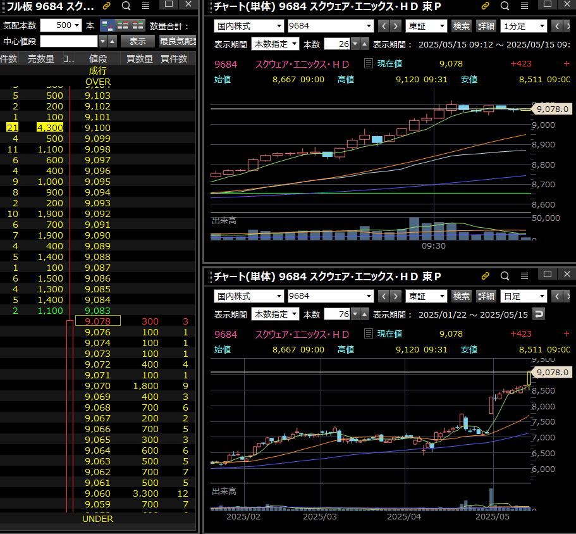The width and height of the screenshot is (576, 534).
Task: Open 9684 symbol combo box in 日足 chart
Action: click(x=330, y=296)
